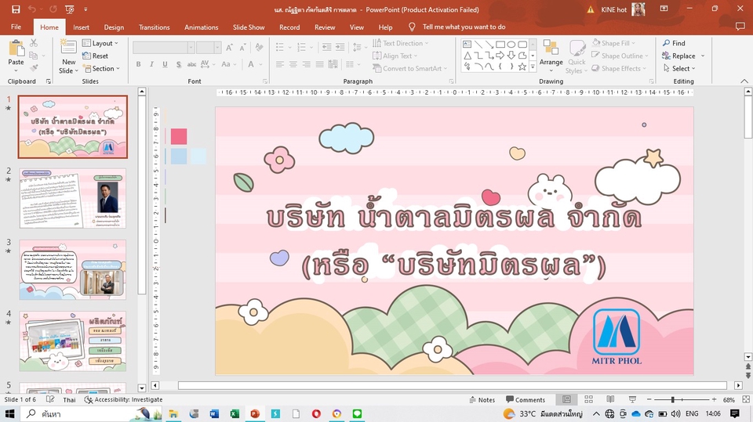Click Replace in Editing group
Image resolution: width=753 pixels, height=422 pixels.
pos(678,56)
